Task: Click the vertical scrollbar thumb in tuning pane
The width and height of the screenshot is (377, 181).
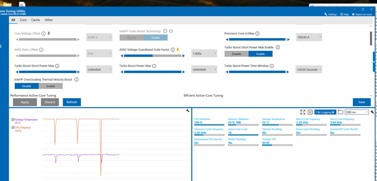Action: point(371,38)
